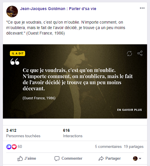Open Jean-Jacques Goldman : Parler d'sa vie page
This screenshot has width=150, height=166.
(58, 9)
